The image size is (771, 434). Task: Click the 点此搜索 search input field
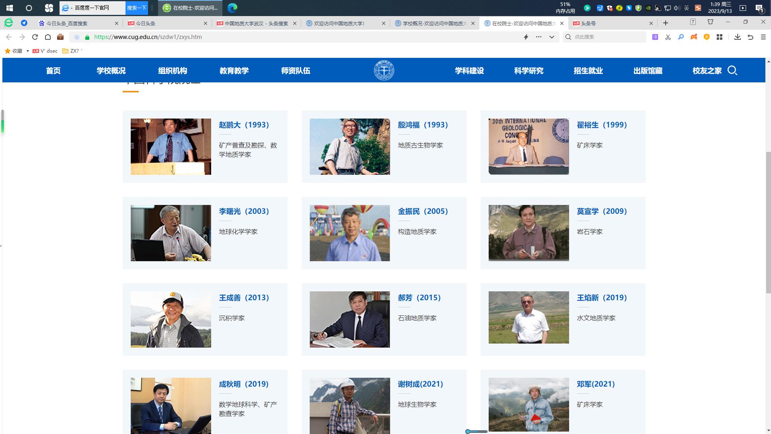pyautogui.click(x=603, y=37)
